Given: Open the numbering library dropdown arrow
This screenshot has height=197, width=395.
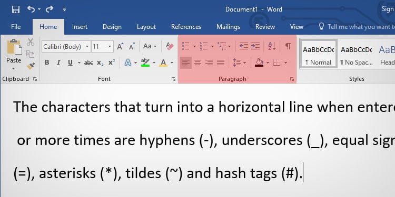Looking at the screenshot, I should (x=212, y=46).
